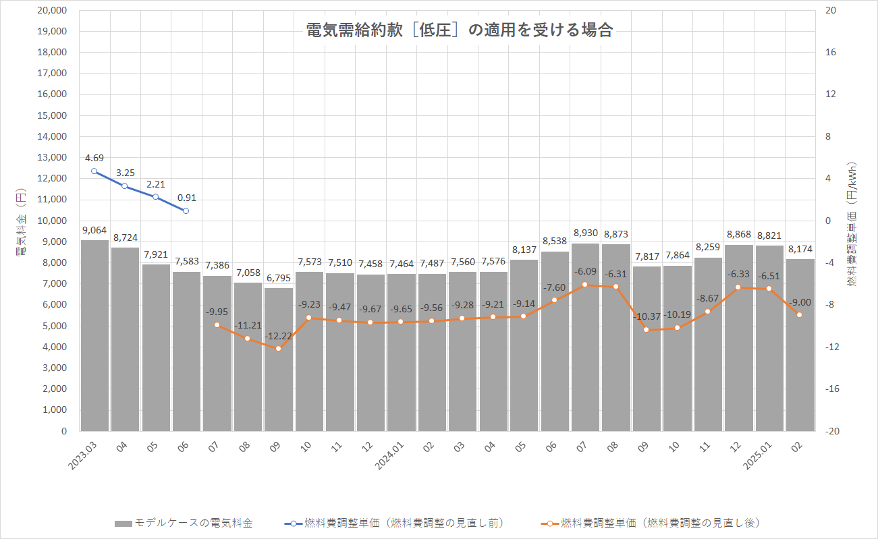Click the blue line point labeled 0.91
The height and width of the screenshot is (539, 878).
coord(186,211)
